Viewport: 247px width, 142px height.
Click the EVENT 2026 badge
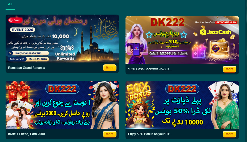tap(23, 30)
